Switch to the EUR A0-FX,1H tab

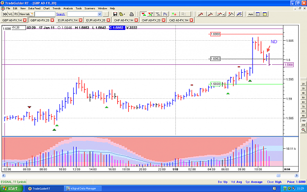point(68,20)
